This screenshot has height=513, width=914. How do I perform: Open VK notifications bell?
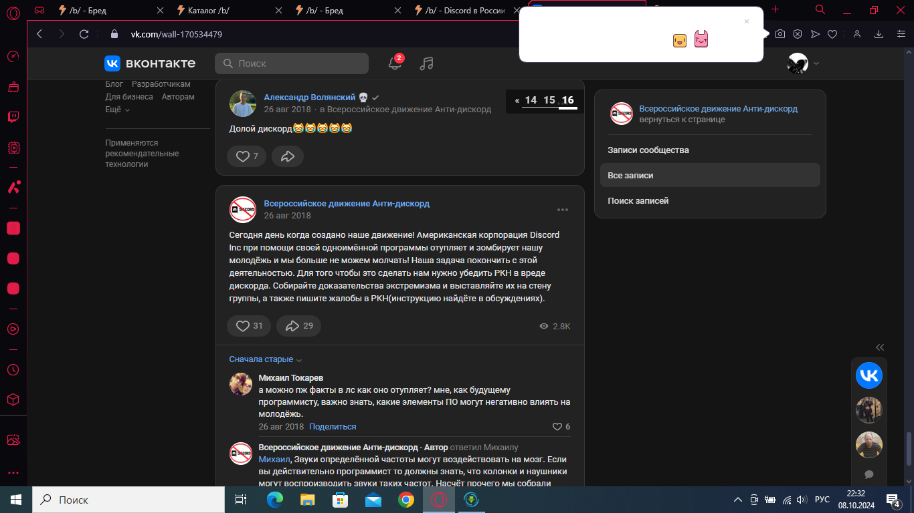395,63
